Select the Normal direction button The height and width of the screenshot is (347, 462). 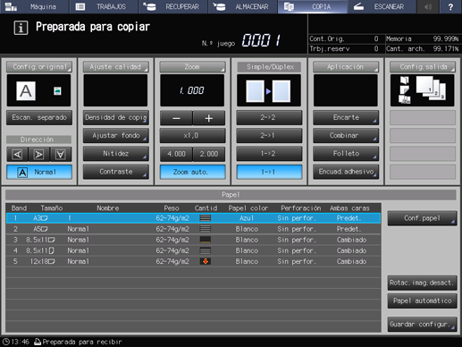tap(39, 172)
